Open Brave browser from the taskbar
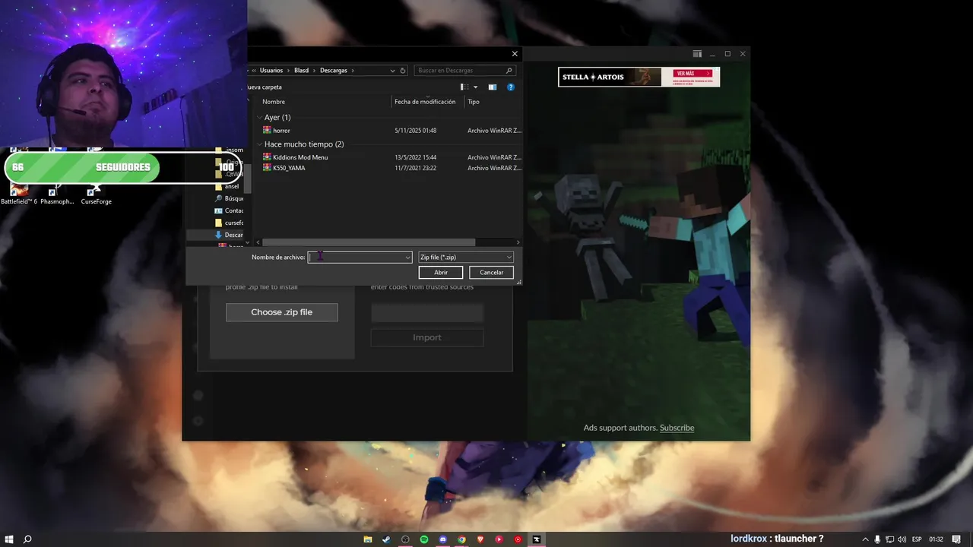973x547 pixels. [x=480, y=539]
